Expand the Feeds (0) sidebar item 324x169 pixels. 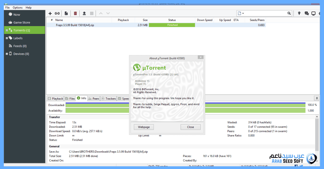pyautogui.click(x=17, y=46)
